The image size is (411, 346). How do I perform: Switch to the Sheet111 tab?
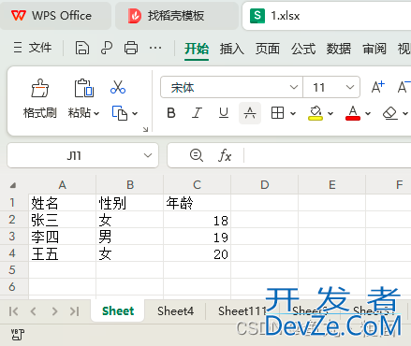(x=242, y=310)
